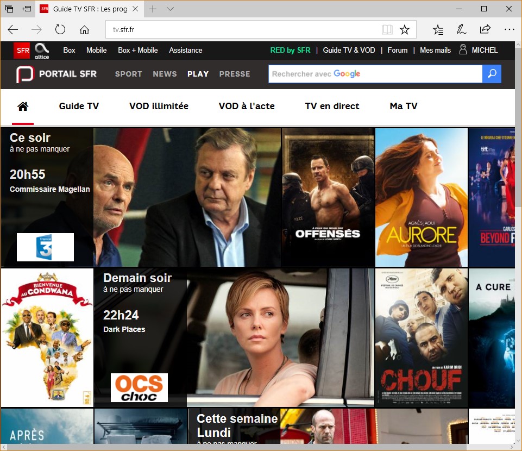Open reading view icon in address bar
This screenshot has width=522, height=451.
(x=387, y=30)
